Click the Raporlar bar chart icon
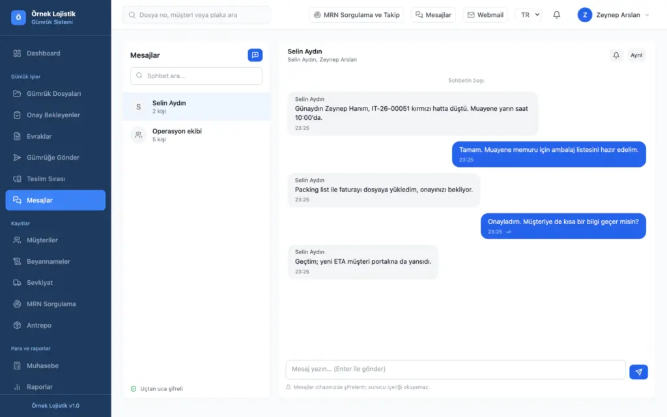 17,387
